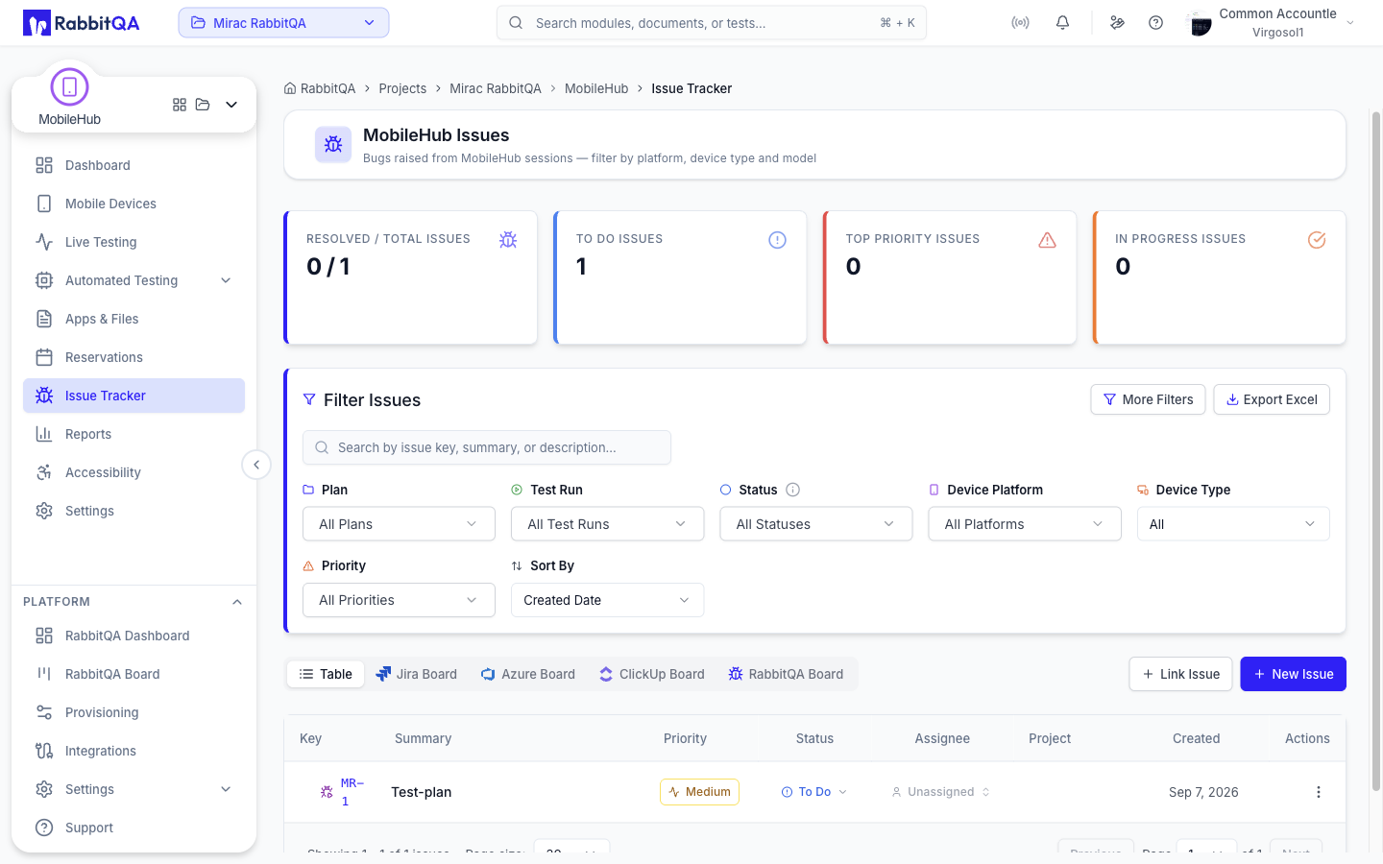Click the More Filters button
Screen dimensions: 1383x864
[x=1148, y=399]
